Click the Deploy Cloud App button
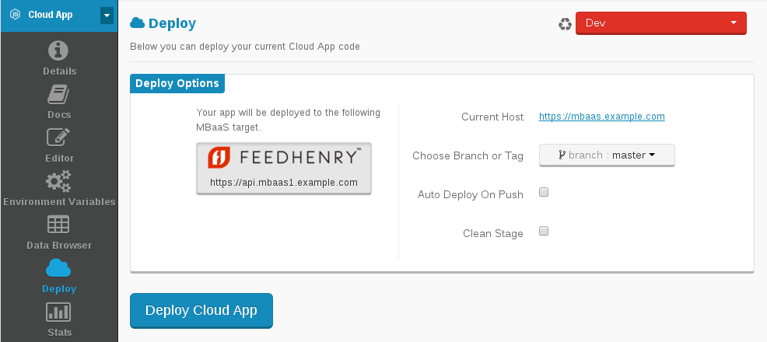Screen dimensions: 767x342 [x=201, y=311]
